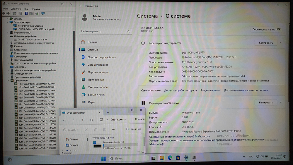Click scan hardware monitor icon in Device Manager toolbar

click(43, 13)
